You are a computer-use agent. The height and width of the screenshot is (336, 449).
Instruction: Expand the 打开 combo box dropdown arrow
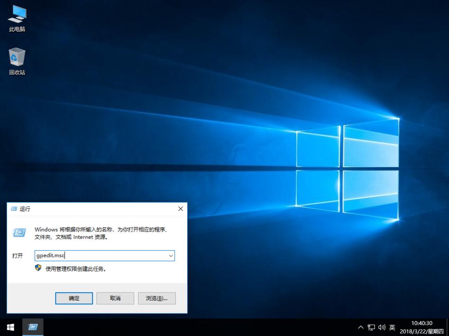point(171,256)
